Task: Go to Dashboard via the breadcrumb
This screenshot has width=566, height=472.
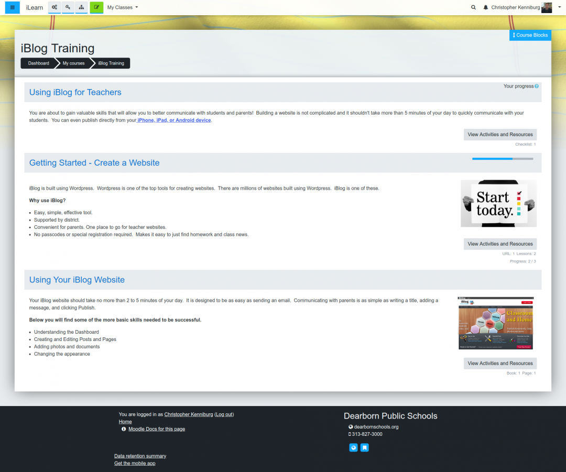Action: (x=38, y=63)
